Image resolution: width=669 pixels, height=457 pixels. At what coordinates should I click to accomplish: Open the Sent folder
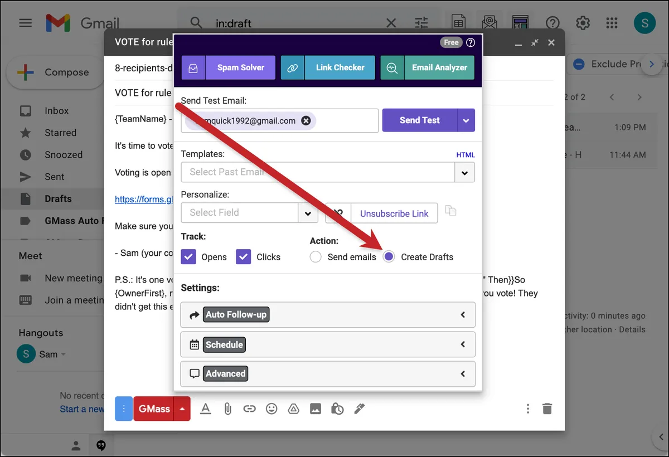tap(54, 177)
